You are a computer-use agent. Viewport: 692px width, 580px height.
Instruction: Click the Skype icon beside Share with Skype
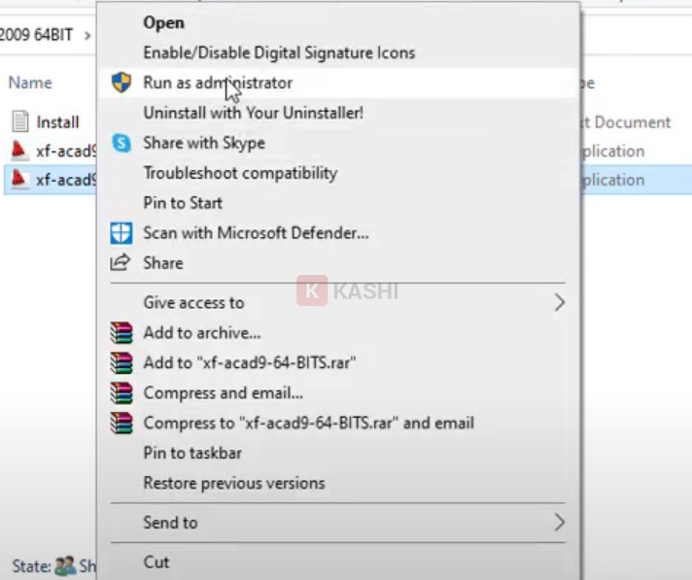(x=121, y=143)
